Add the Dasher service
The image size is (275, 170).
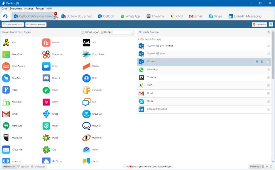91,66
